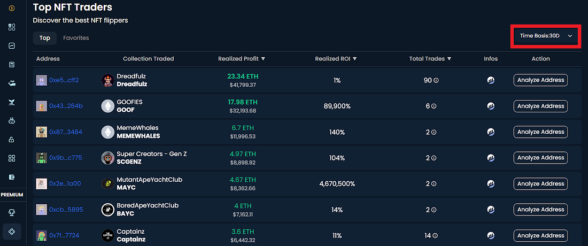
Task: Click the BoredApeYachtClub collection thumbnail
Action: [107, 210]
